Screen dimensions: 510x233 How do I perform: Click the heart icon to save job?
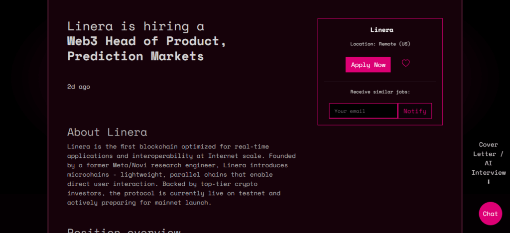coord(405,64)
